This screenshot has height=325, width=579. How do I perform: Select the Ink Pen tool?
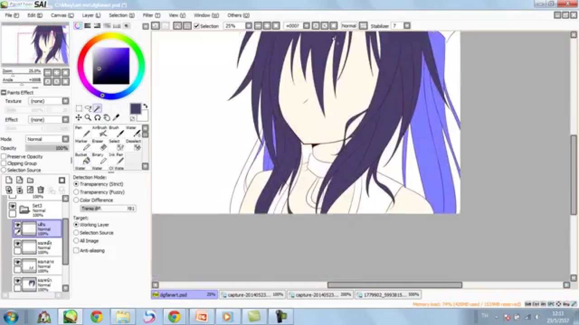point(116,158)
